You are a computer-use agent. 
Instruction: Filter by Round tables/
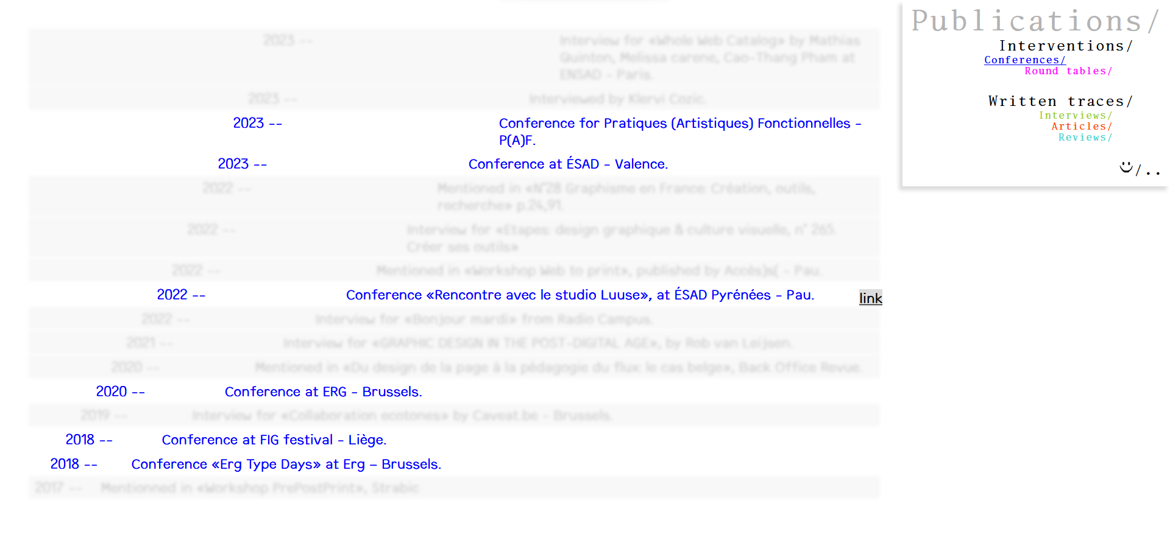[1068, 71]
